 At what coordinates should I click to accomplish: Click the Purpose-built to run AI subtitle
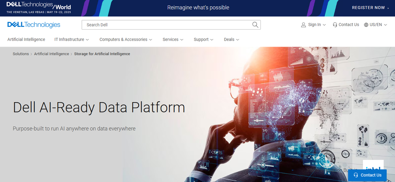74,129
